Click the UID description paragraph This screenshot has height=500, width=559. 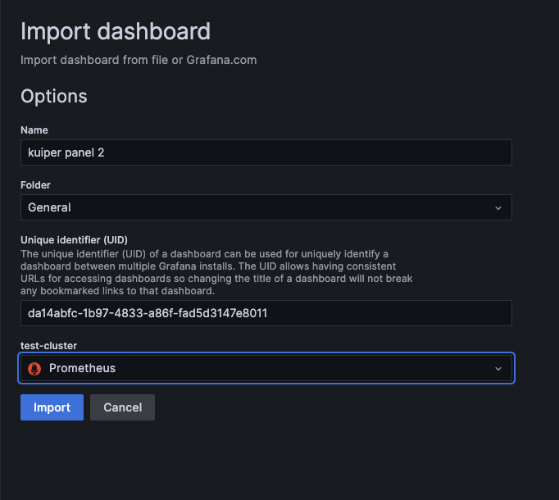click(x=216, y=272)
